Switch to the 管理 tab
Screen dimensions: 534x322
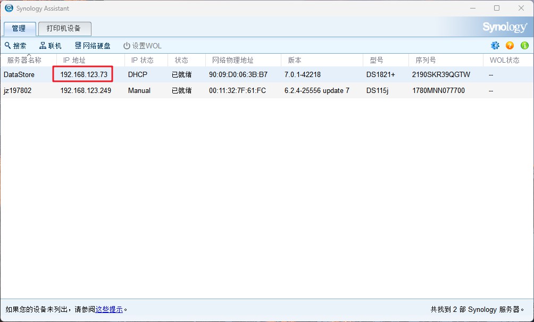[x=19, y=29]
